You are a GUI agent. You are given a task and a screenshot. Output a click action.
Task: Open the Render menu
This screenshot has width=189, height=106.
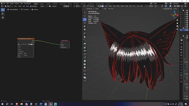[12, 4]
